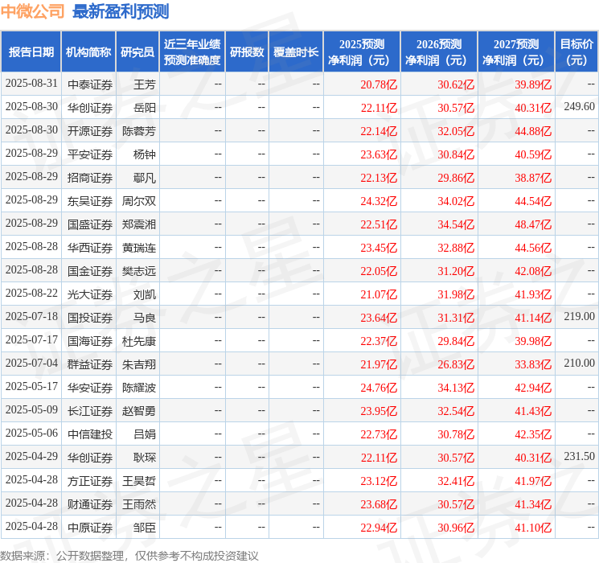Click the 报告日期 column header
Image resolution: width=599 pixels, height=563 pixels.
[31, 52]
